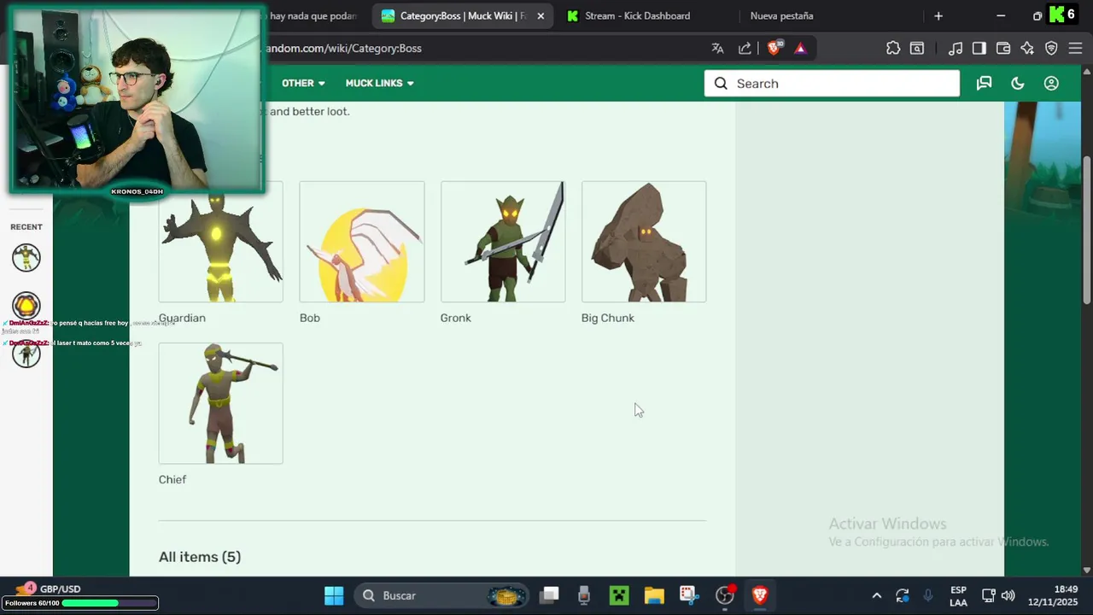Click the system tray microphone icon
The height and width of the screenshot is (615, 1093).
tap(928, 595)
